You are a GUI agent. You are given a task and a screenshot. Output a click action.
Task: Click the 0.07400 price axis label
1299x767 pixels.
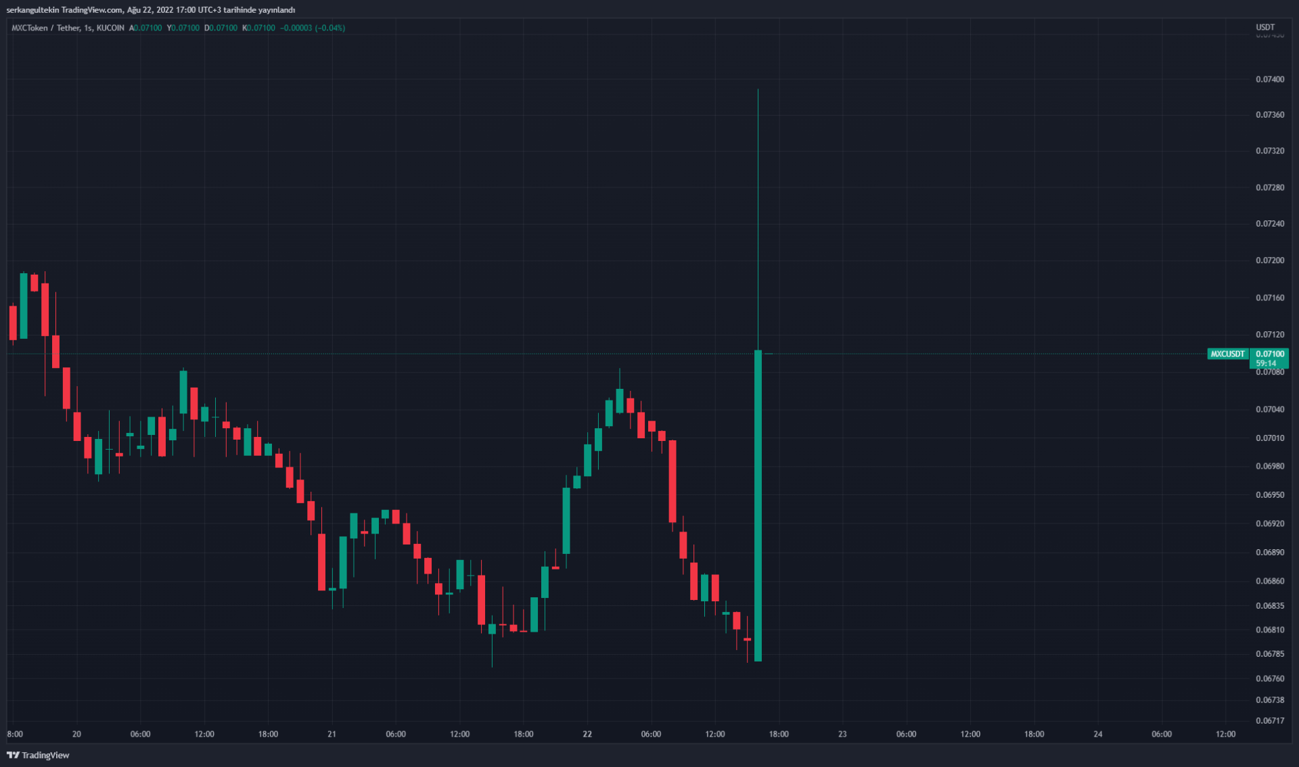1269,79
